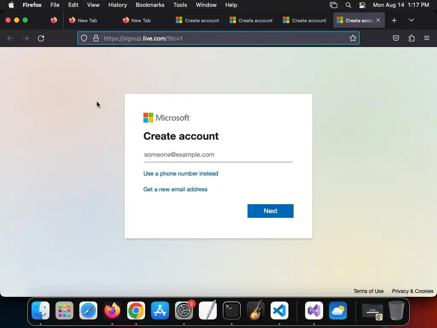Open the View menu
437x328 pixels.
93,5
